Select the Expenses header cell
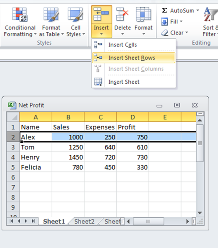 [100, 127]
